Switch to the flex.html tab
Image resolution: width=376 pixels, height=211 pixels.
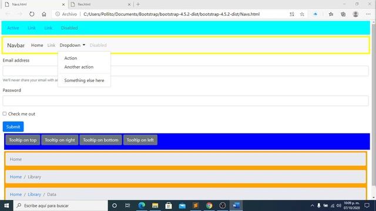[x=100, y=4]
